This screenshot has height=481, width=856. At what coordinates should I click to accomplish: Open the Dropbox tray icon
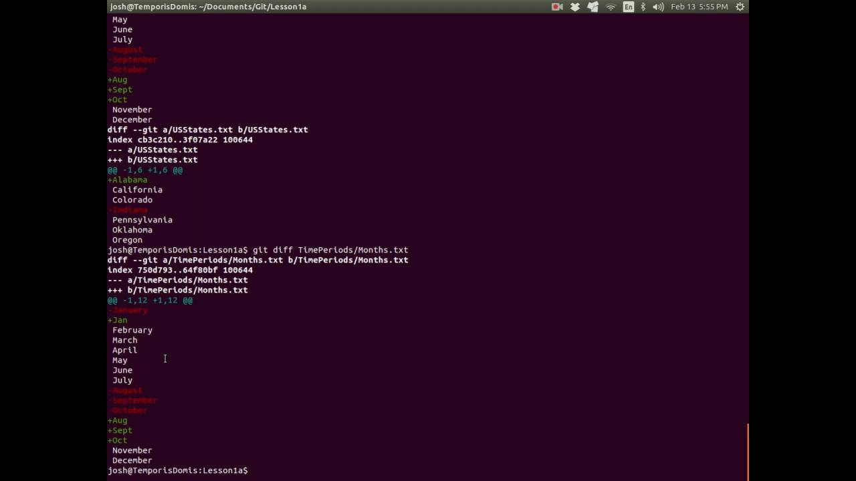coord(575,7)
